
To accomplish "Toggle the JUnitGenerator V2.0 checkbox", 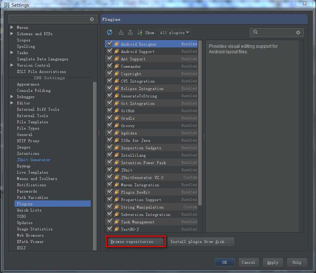I will click(110, 177).
